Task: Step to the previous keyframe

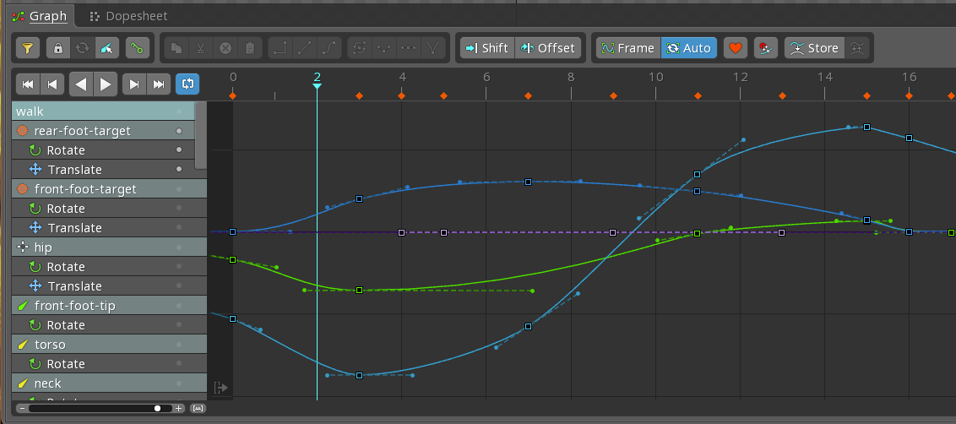Action: coord(52,84)
